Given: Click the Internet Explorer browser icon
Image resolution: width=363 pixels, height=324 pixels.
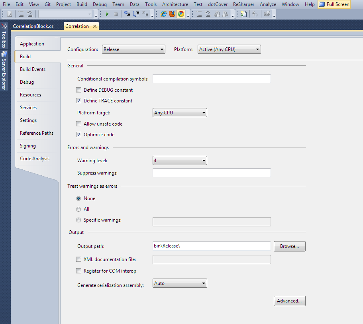Looking at the screenshot, I should (164, 14).
